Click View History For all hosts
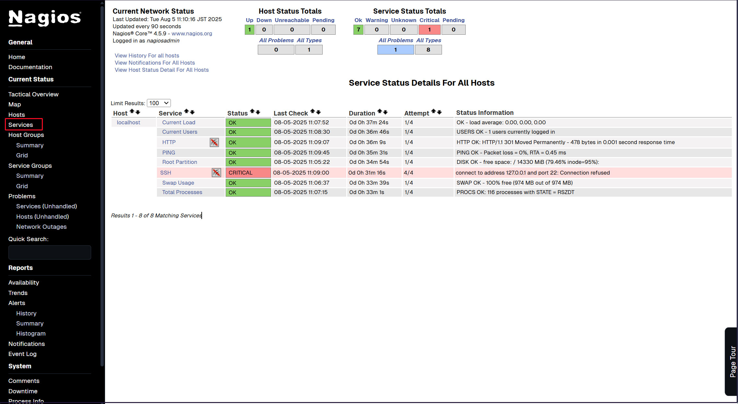This screenshot has height=404, width=738. pyautogui.click(x=147, y=55)
